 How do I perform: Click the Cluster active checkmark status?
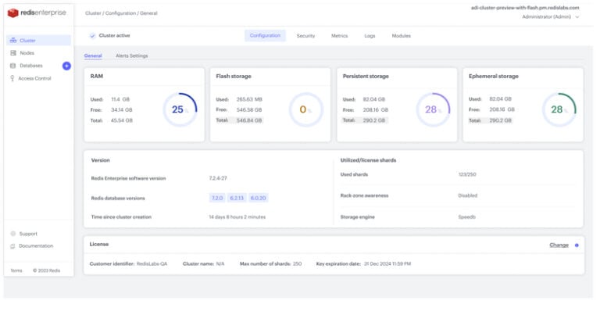click(x=92, y=36)
